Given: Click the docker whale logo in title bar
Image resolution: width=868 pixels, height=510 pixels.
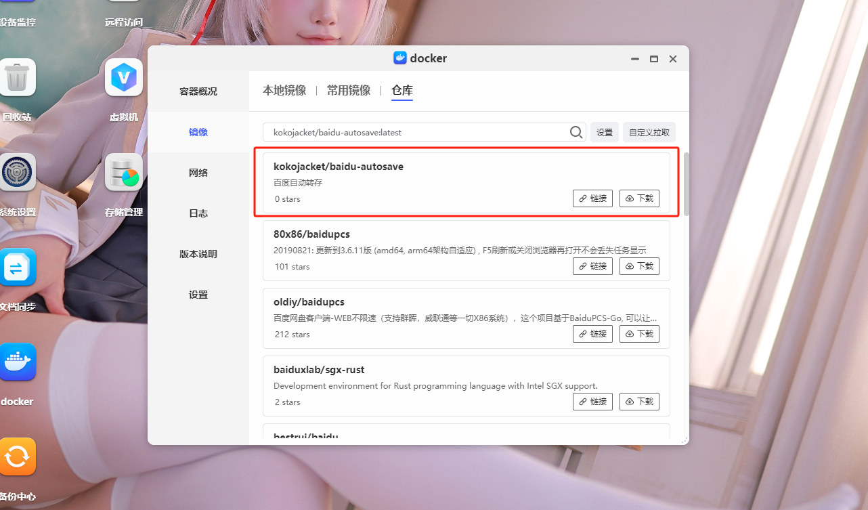Looking at the screenshot, I should point(400,58).
